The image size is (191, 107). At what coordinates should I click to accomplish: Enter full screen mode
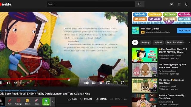coord(123,83)
